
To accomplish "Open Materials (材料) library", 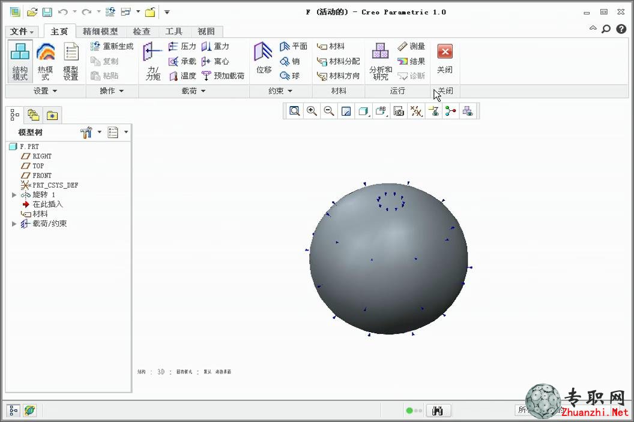I will coord(331,46).
